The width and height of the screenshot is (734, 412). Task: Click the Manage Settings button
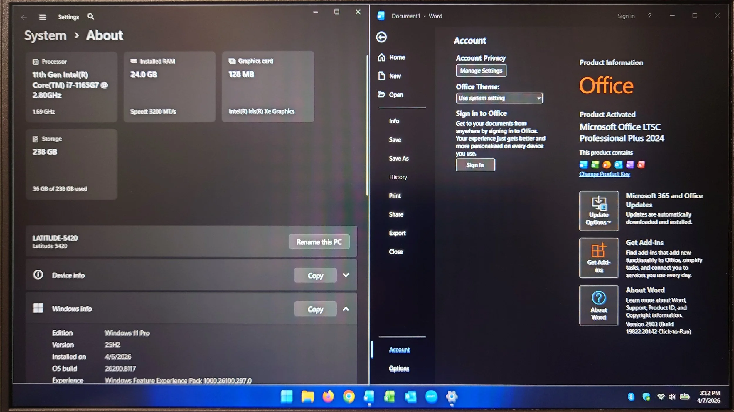(481, 71)
